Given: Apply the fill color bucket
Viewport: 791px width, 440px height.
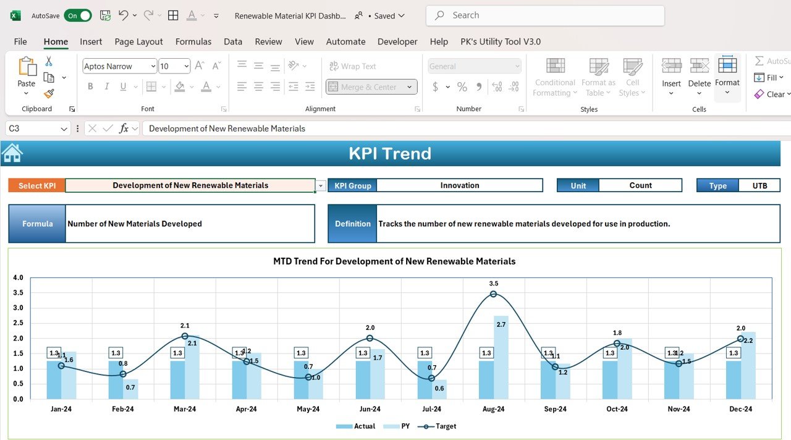Looking at the screenshot, I should [180, 87].
